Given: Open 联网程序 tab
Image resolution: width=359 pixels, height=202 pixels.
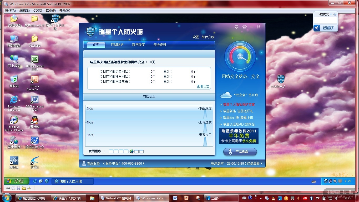Looking at the screenshot, I should tap(138, 45).
